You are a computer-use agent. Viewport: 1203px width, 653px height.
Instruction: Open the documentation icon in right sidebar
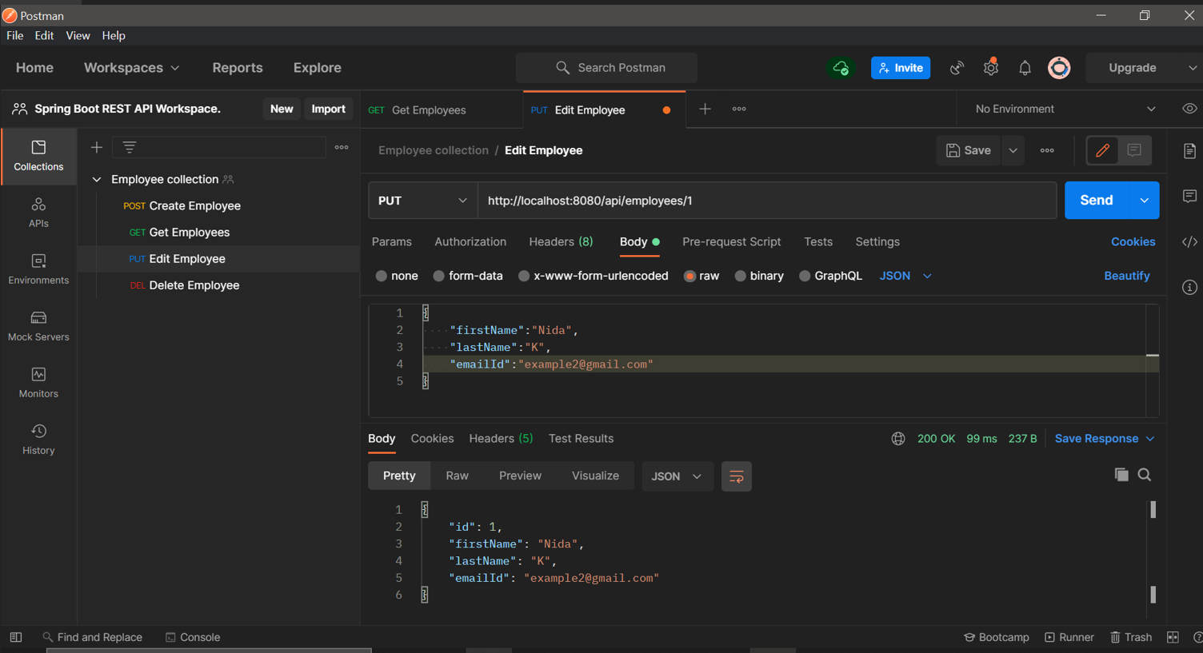1189,151
